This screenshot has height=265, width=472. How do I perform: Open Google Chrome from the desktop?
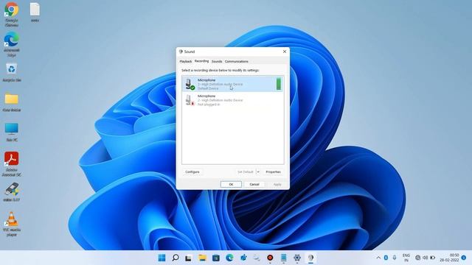point(12,14)
